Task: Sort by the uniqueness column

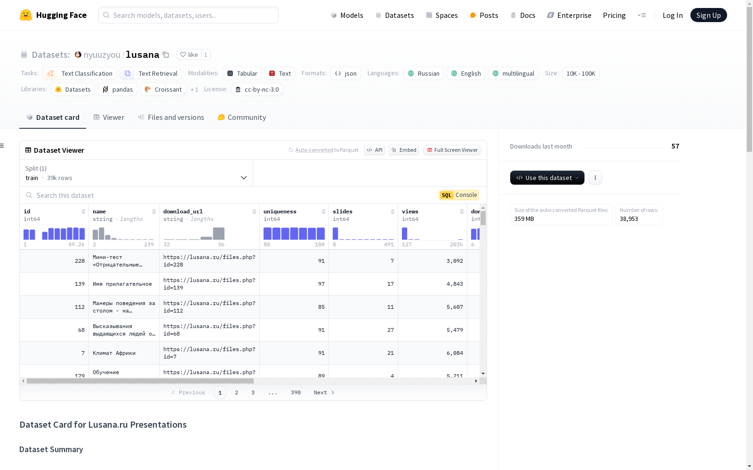Action: pos(323,211)
